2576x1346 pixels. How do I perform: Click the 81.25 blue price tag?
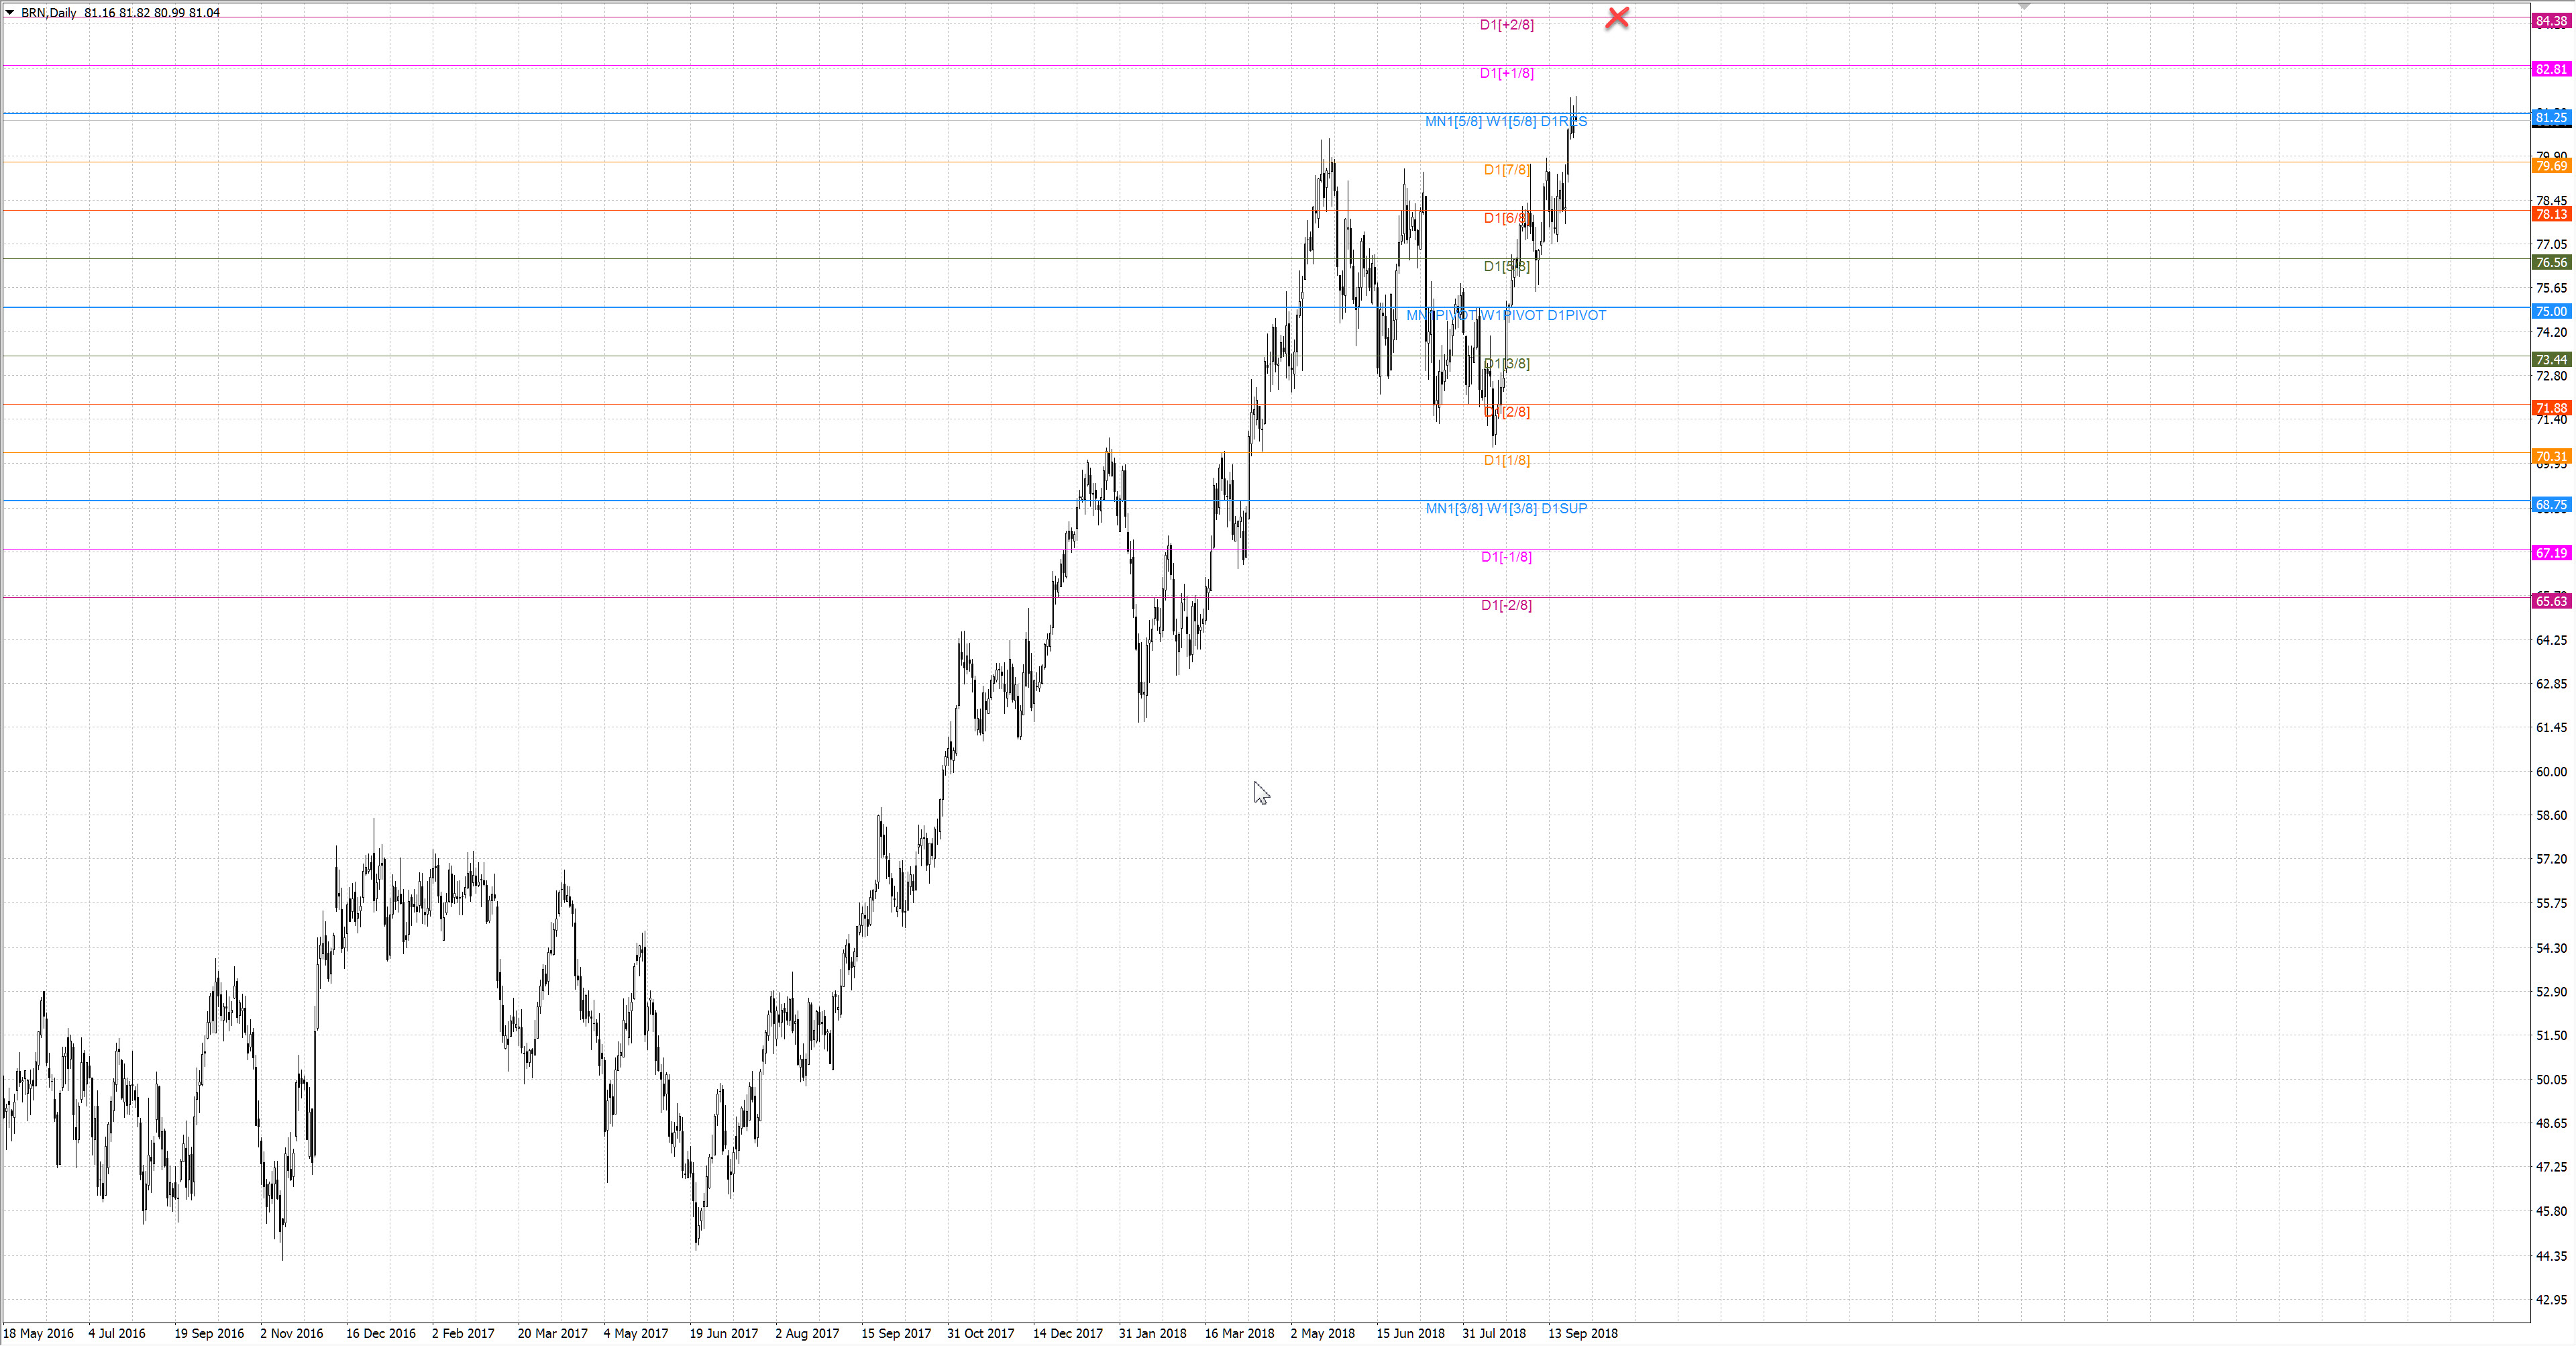(x=2551, y=118)
